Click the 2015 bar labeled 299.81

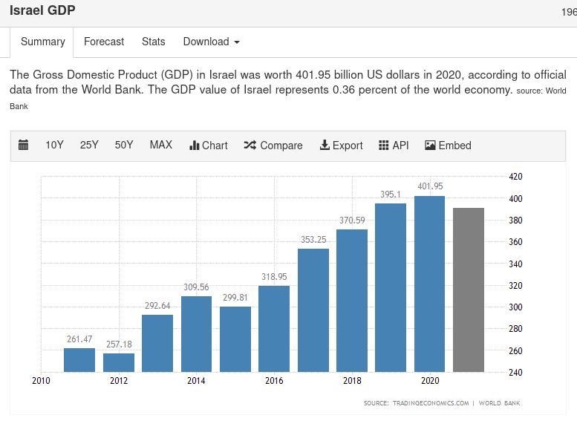click(235, 339)
